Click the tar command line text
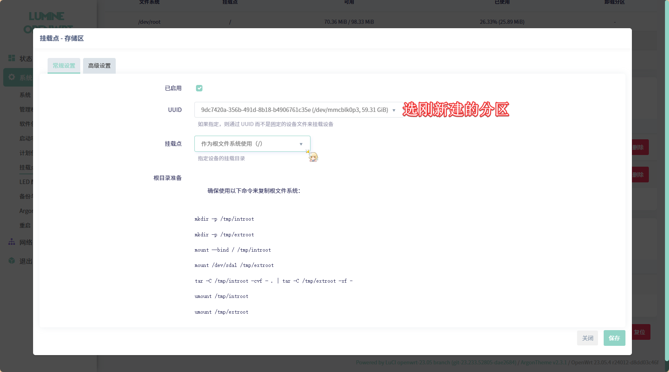This screenshot has height=372, width=669. pos(273,281)
